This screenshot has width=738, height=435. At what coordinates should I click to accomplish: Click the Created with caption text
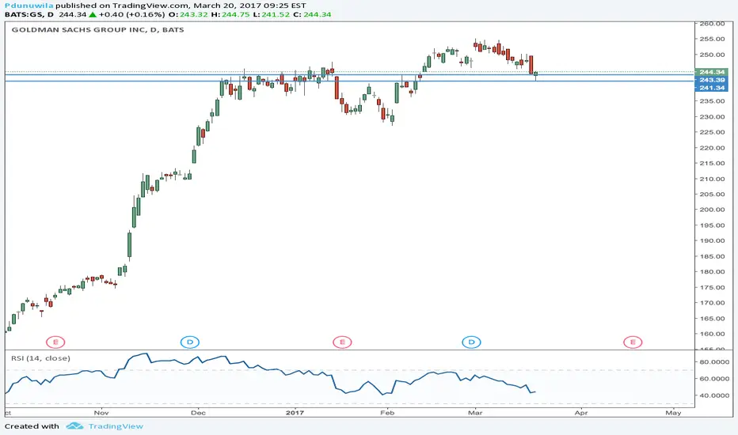(x=32, y=426)
